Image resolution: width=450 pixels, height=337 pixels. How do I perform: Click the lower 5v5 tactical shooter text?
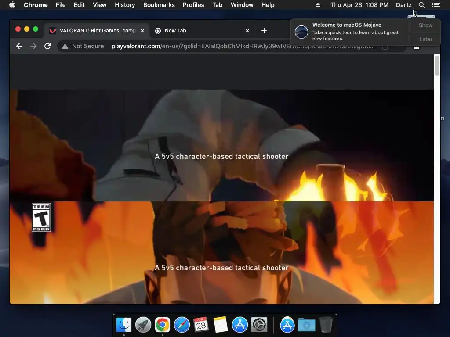pos(221,268)
